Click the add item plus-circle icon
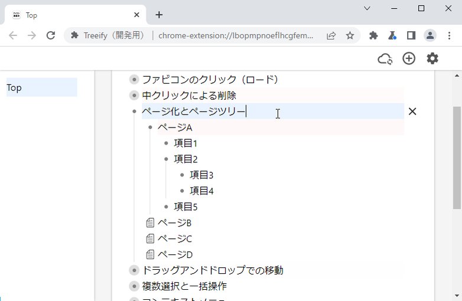 (409, 58)
